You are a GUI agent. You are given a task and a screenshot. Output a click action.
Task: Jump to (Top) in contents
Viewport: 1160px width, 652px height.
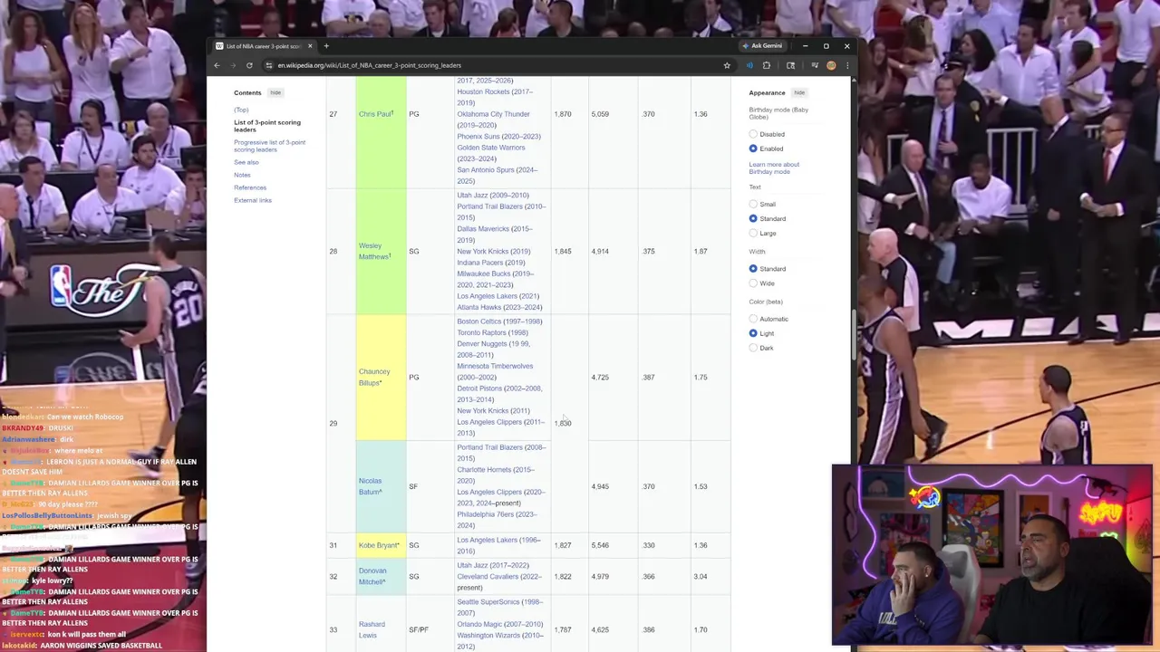tap(241, 110)
